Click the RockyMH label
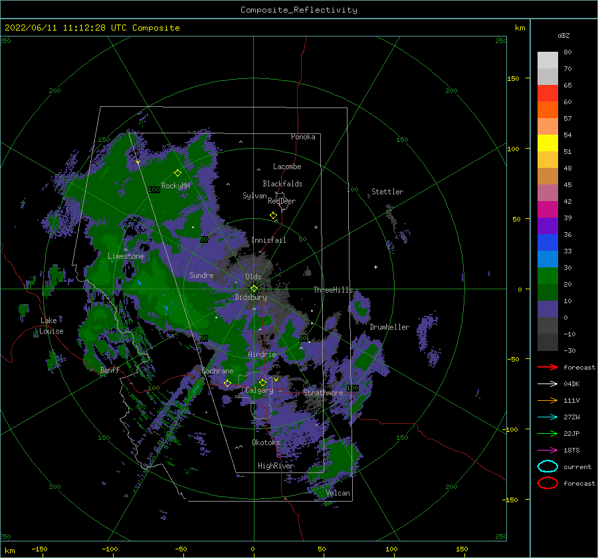Screen dimensions: 598x558 coord(175,186)
